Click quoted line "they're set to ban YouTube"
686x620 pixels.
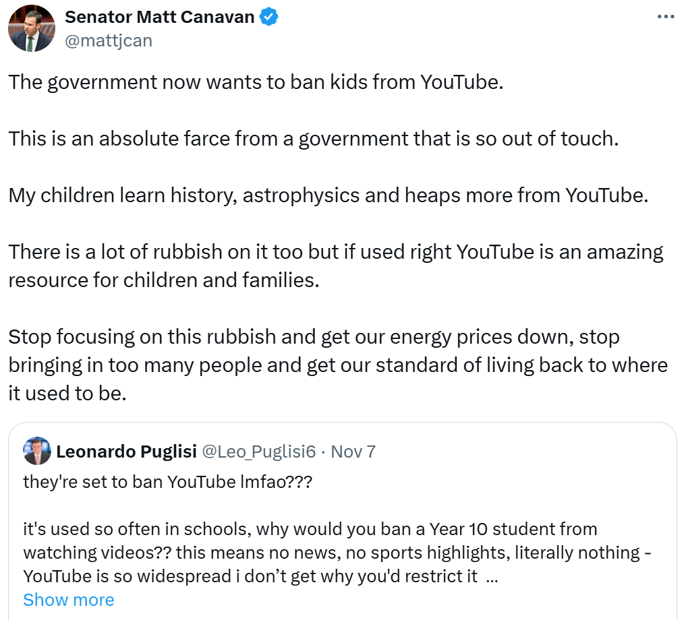coord(167,483)
